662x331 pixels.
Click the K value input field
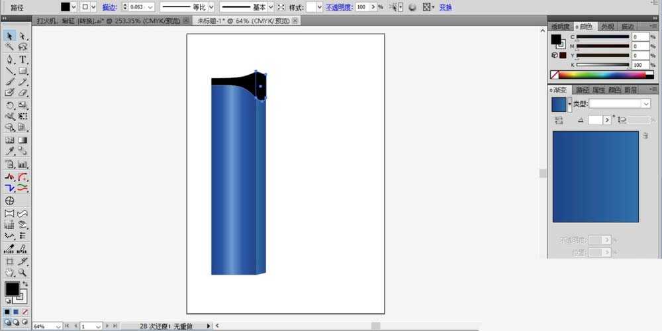[640, 65]
